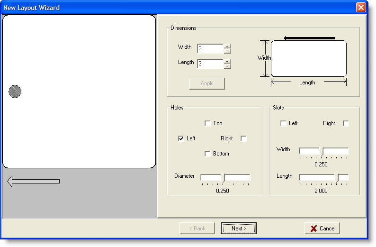Click the Back button
The width and height of the screenshot is (376, 247).
click(x=197, y=229)
